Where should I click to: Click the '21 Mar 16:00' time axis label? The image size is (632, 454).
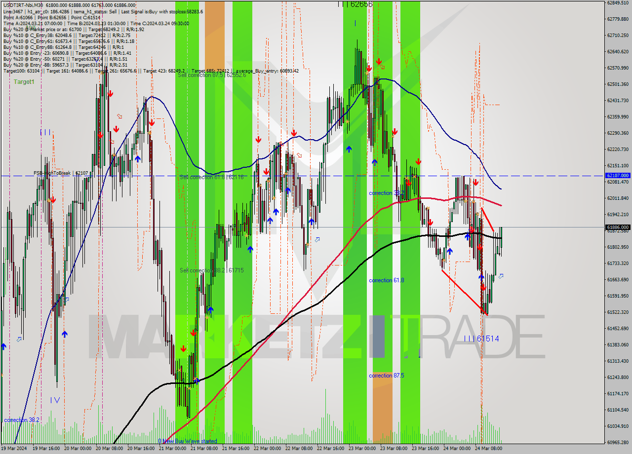coord(236,449)
